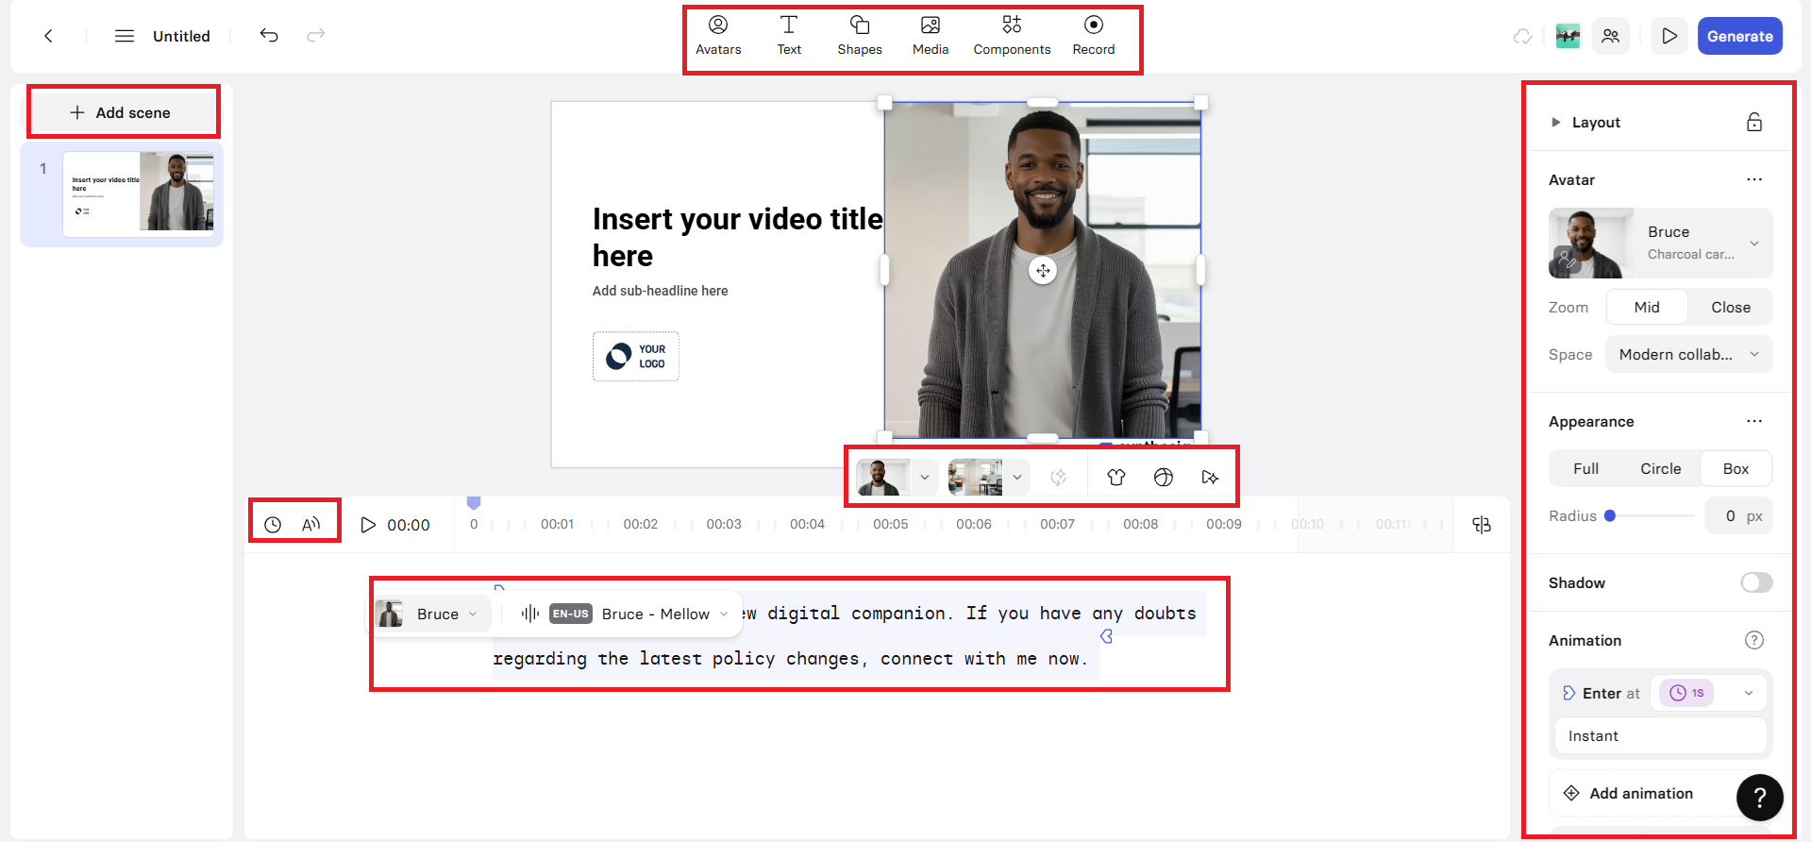Check the cloud save status icon

click(x=1522, y=36)
